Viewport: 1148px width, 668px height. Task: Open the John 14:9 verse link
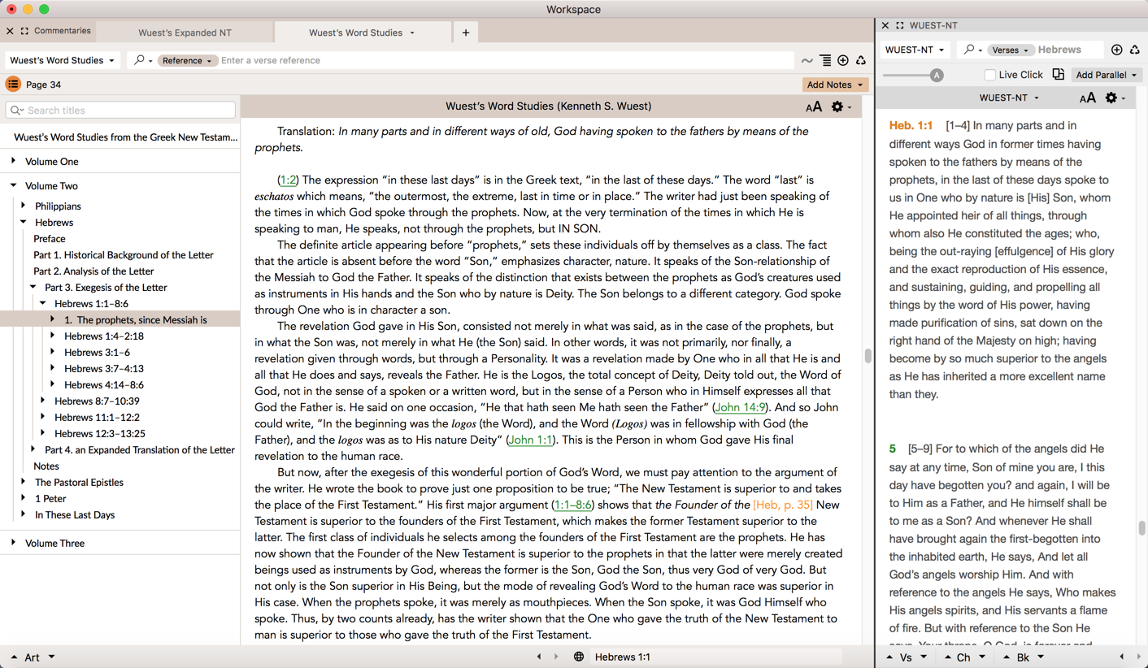[x=740, y=407]
